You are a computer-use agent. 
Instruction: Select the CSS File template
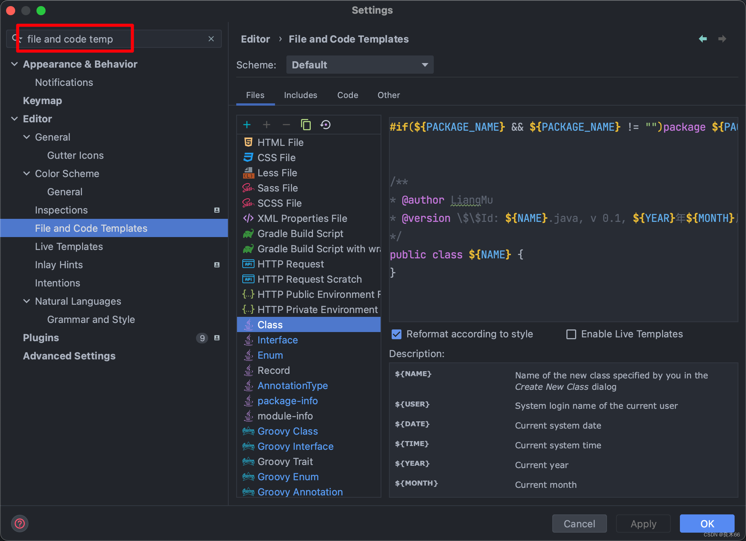point(308,158)
